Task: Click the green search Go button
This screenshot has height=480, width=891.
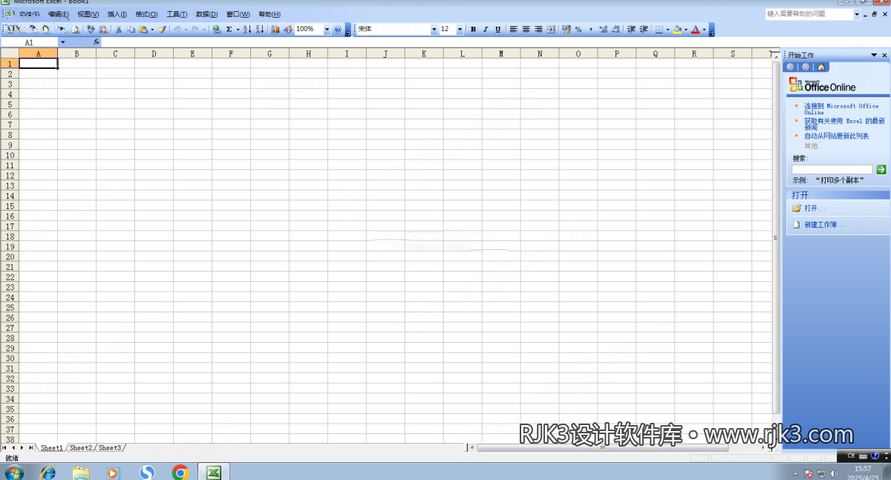Action: point(881,170)
